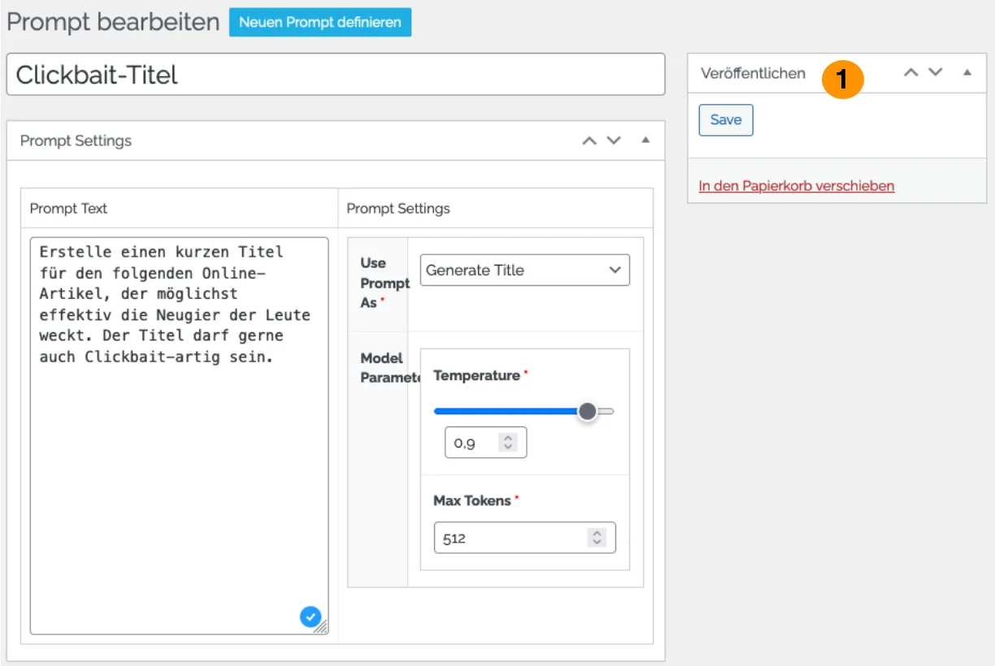
Task: Click the Neuen Prompt definieren button
Action: 320,22
